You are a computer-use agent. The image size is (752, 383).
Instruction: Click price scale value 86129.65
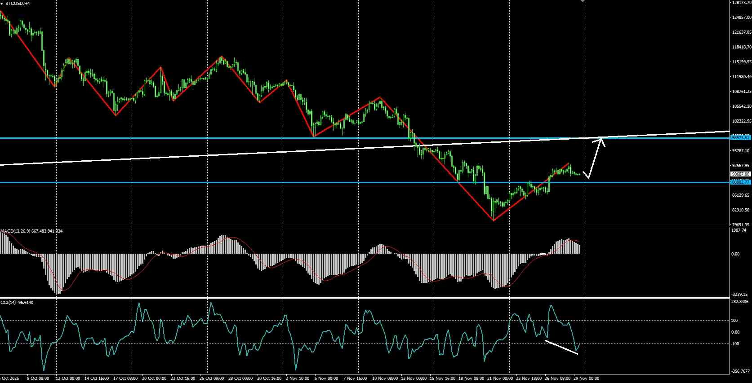pyautogui.click(x=741, y=195)
